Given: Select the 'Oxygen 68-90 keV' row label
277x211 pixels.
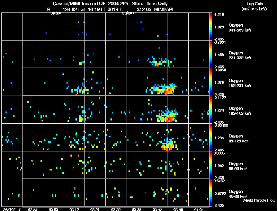Looking at the screenshot, I should [x=238, y=166].
